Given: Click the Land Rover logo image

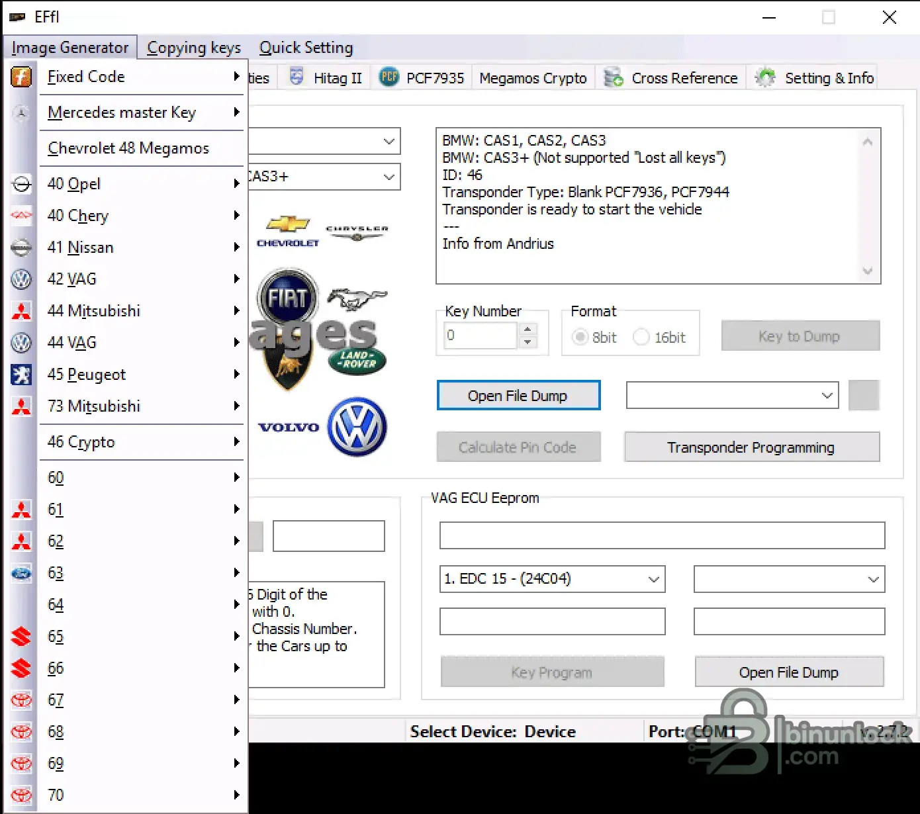Looking at the screenshot, I should [x=357, y=361].
